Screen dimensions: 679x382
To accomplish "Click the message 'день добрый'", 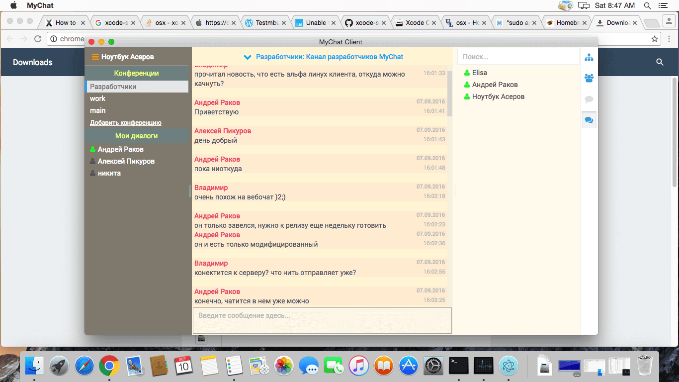I will 216,140.
